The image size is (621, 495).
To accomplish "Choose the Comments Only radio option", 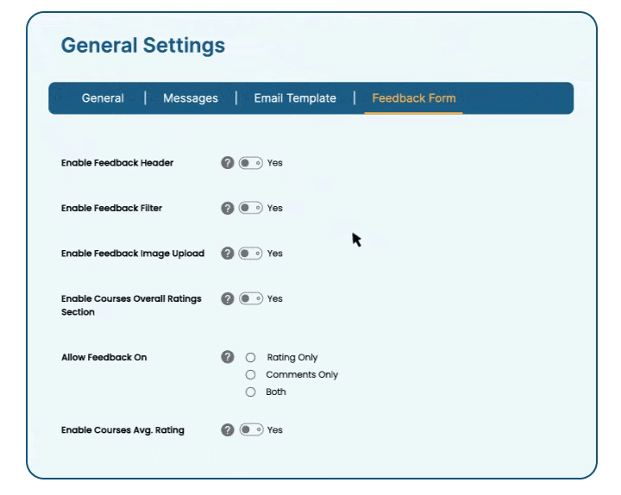I will (x=250, y=374).
